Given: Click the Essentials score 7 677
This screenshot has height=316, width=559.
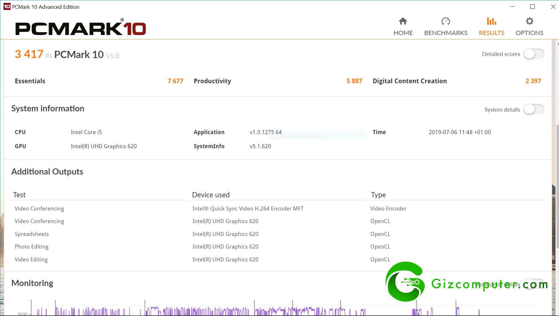Looking at the screenshot, I should 175,81.
